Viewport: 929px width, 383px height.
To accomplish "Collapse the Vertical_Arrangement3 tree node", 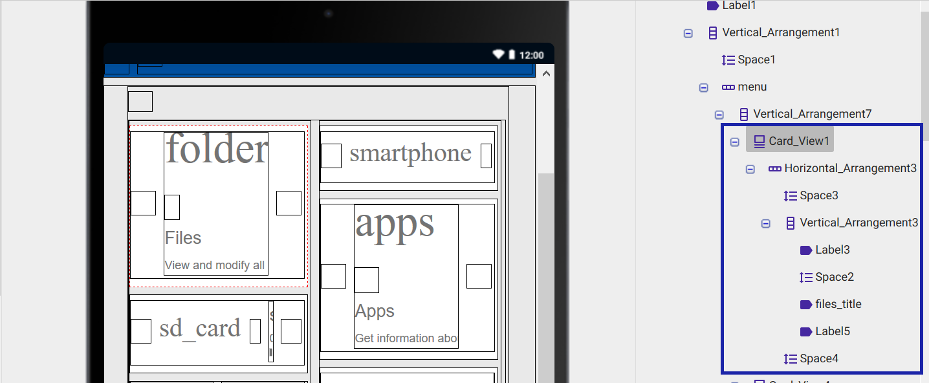I will point(766,223).
